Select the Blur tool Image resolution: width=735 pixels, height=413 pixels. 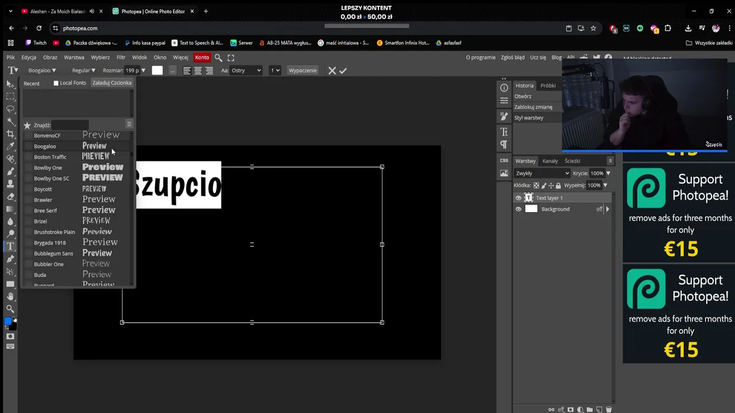10,221
